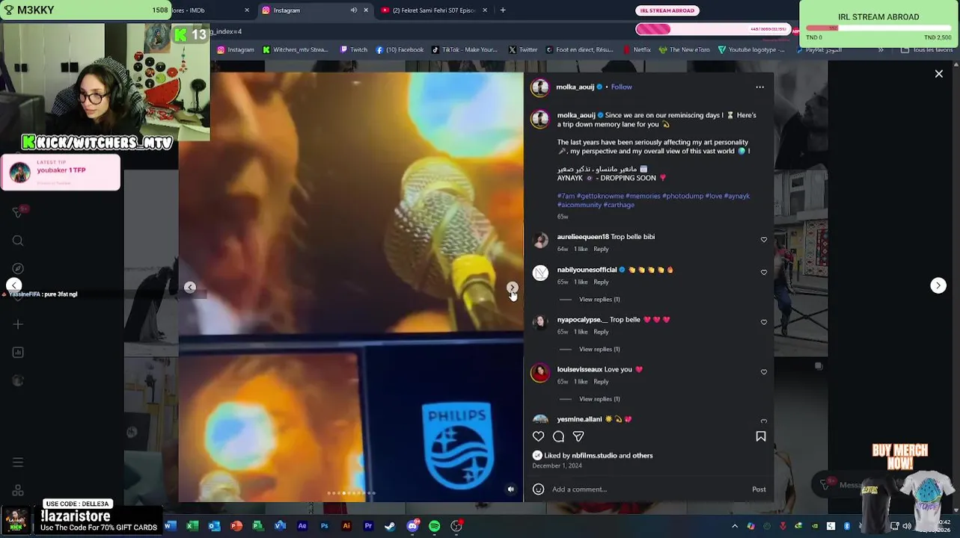See others who liked the post

[643, 456]
